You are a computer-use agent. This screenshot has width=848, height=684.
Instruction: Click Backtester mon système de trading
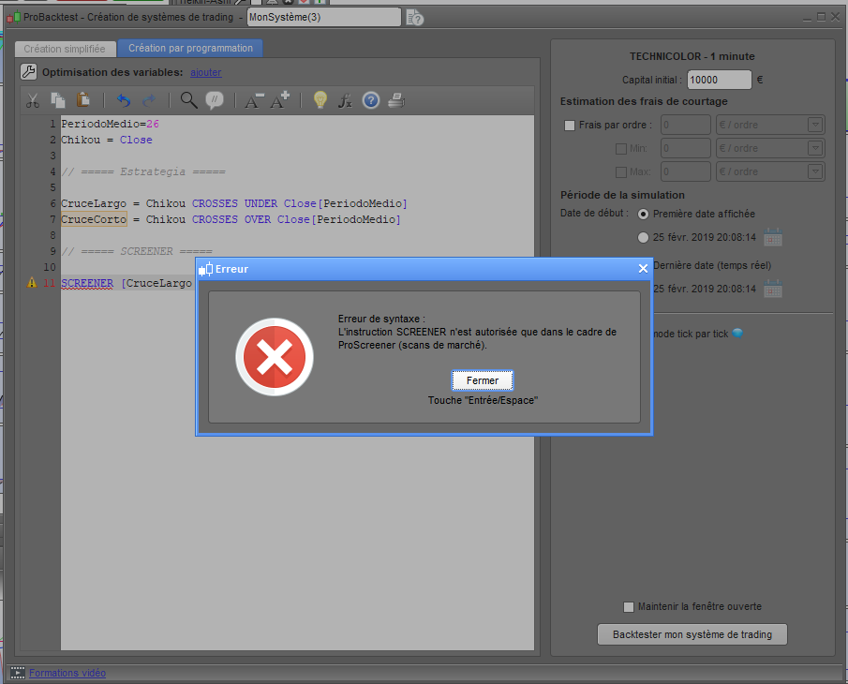(x=692, y=634)
